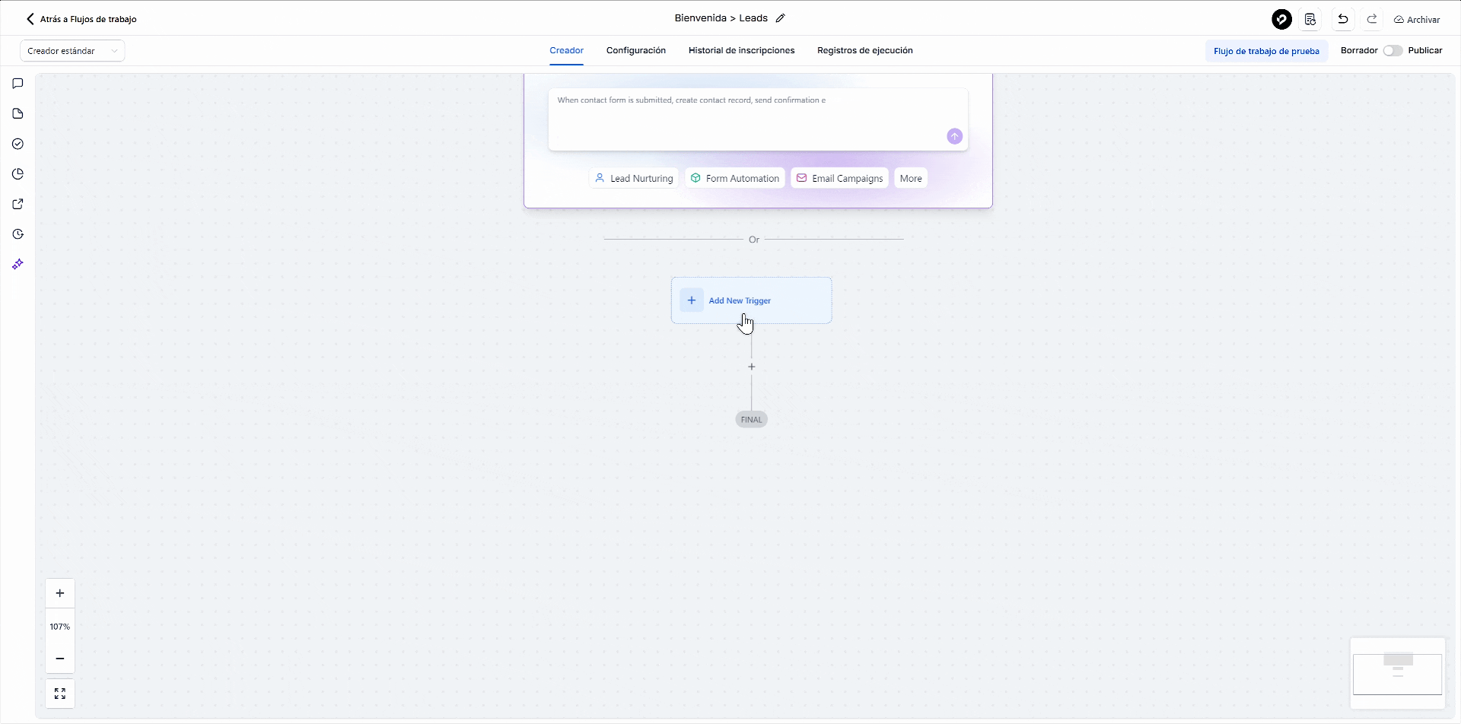Zoom in the canvas with plus button
This screenshot has width=1461, height=724.
pyautogui.click(x=60, y=593)
